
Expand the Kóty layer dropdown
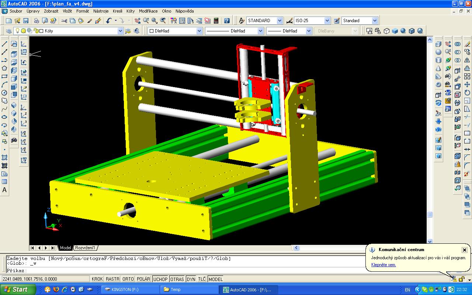120,31
